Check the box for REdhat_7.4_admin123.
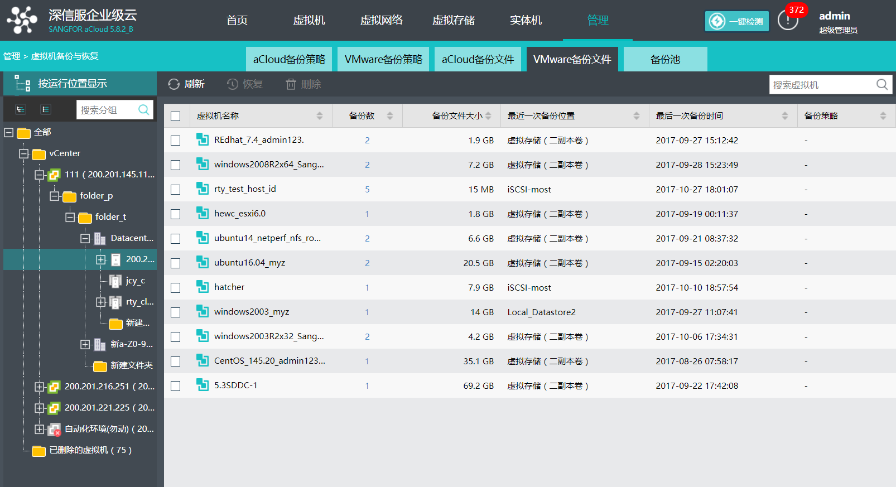The width and height of the screenshot is (896, 487). click(176, 141)
